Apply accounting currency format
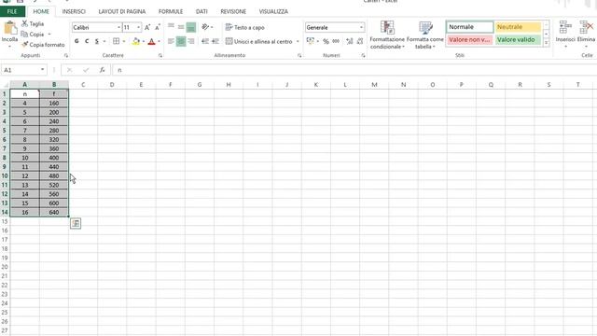This screenshot has height=336, width=597. click(x=311, y=41)
